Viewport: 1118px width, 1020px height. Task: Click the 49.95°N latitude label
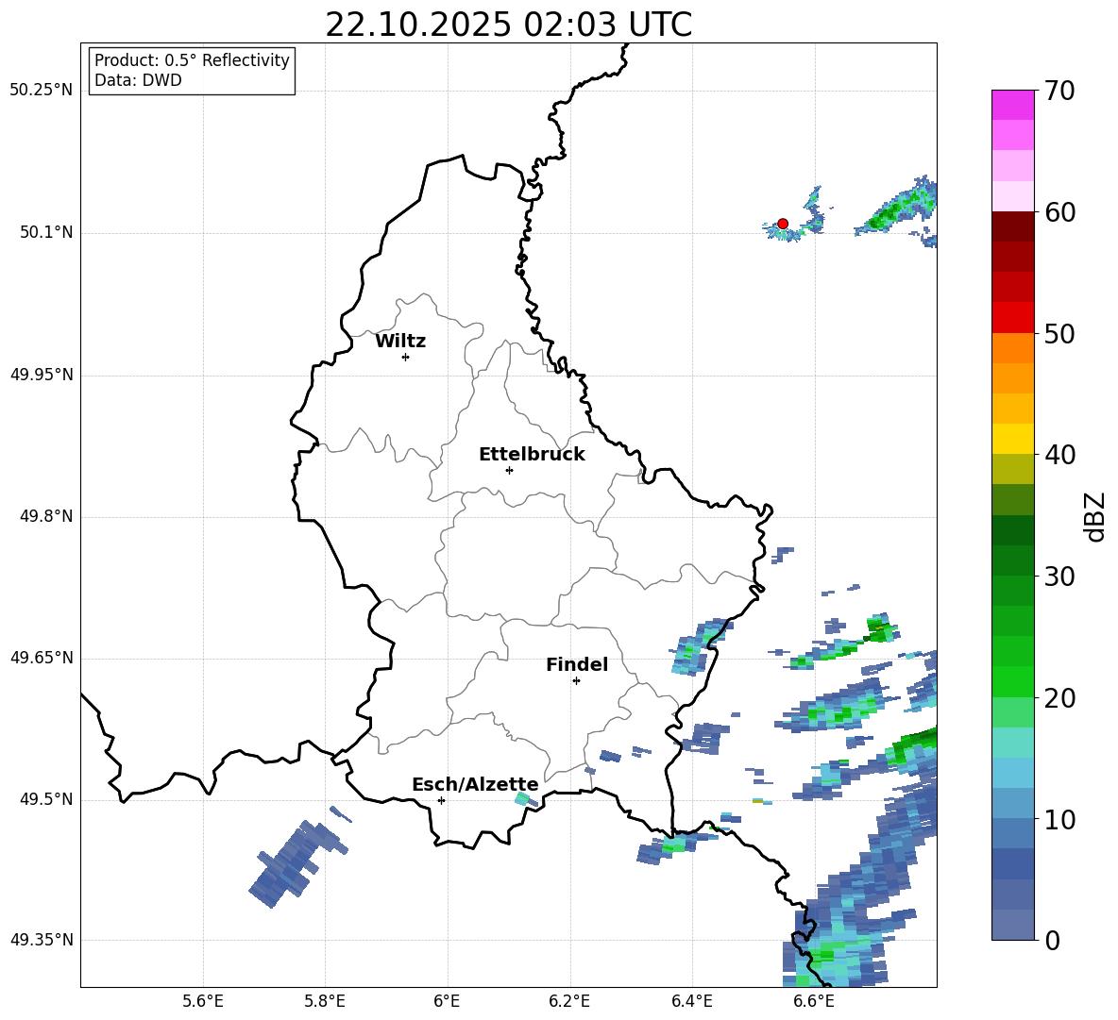(41, 374)
